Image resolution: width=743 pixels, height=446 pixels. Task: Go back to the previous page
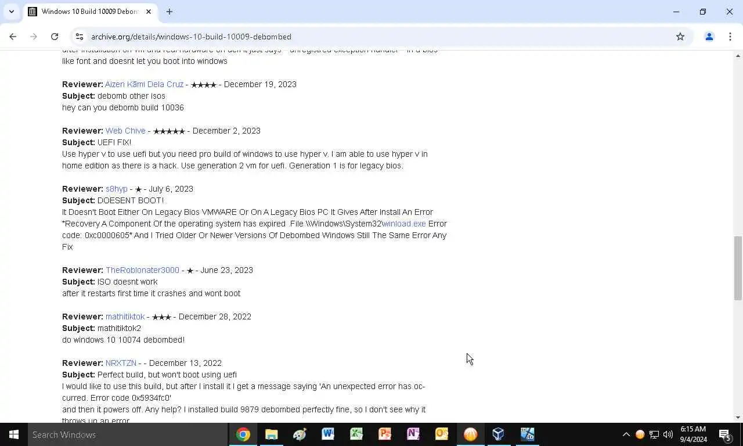coord(13,37)
